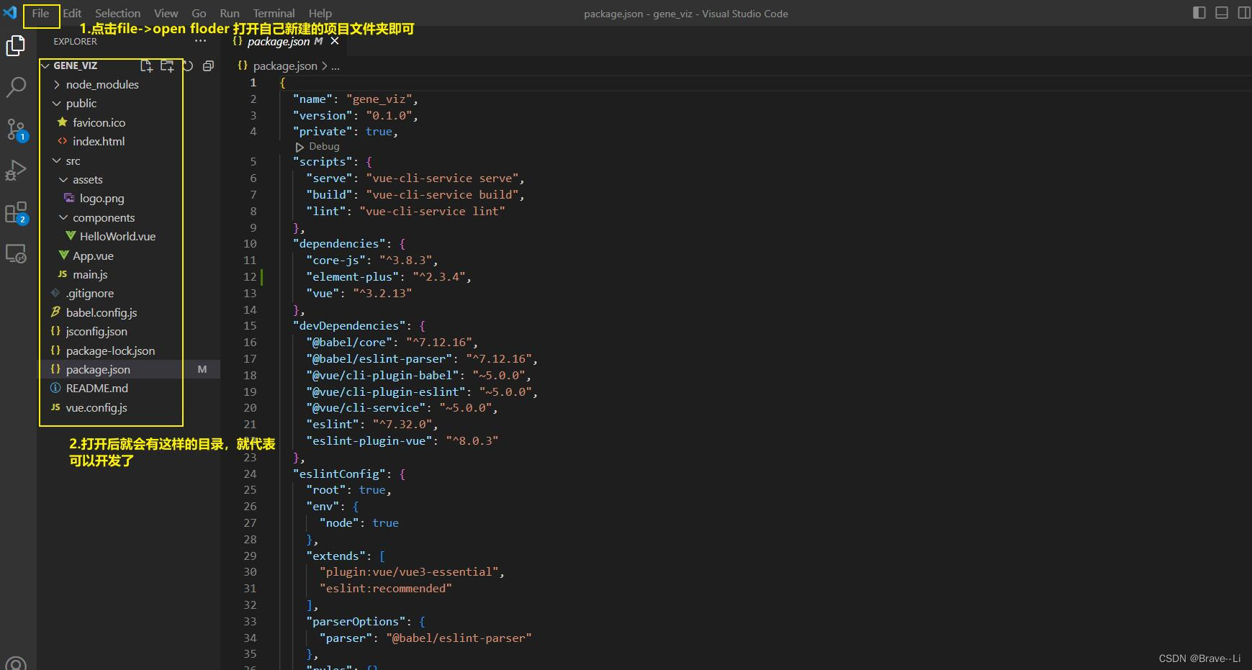Click "plugin:vue/vue3-essential" string in editor

408,572
